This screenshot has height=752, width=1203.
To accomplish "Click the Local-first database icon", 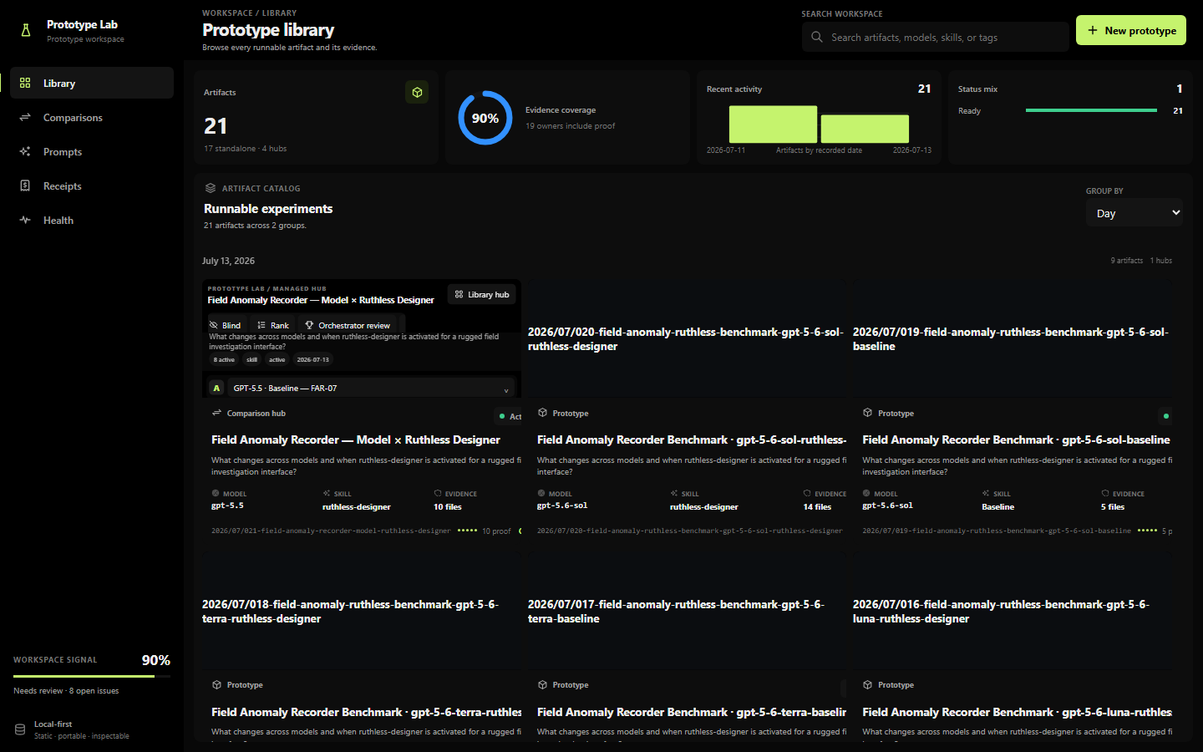I will (x=20, y=729).
